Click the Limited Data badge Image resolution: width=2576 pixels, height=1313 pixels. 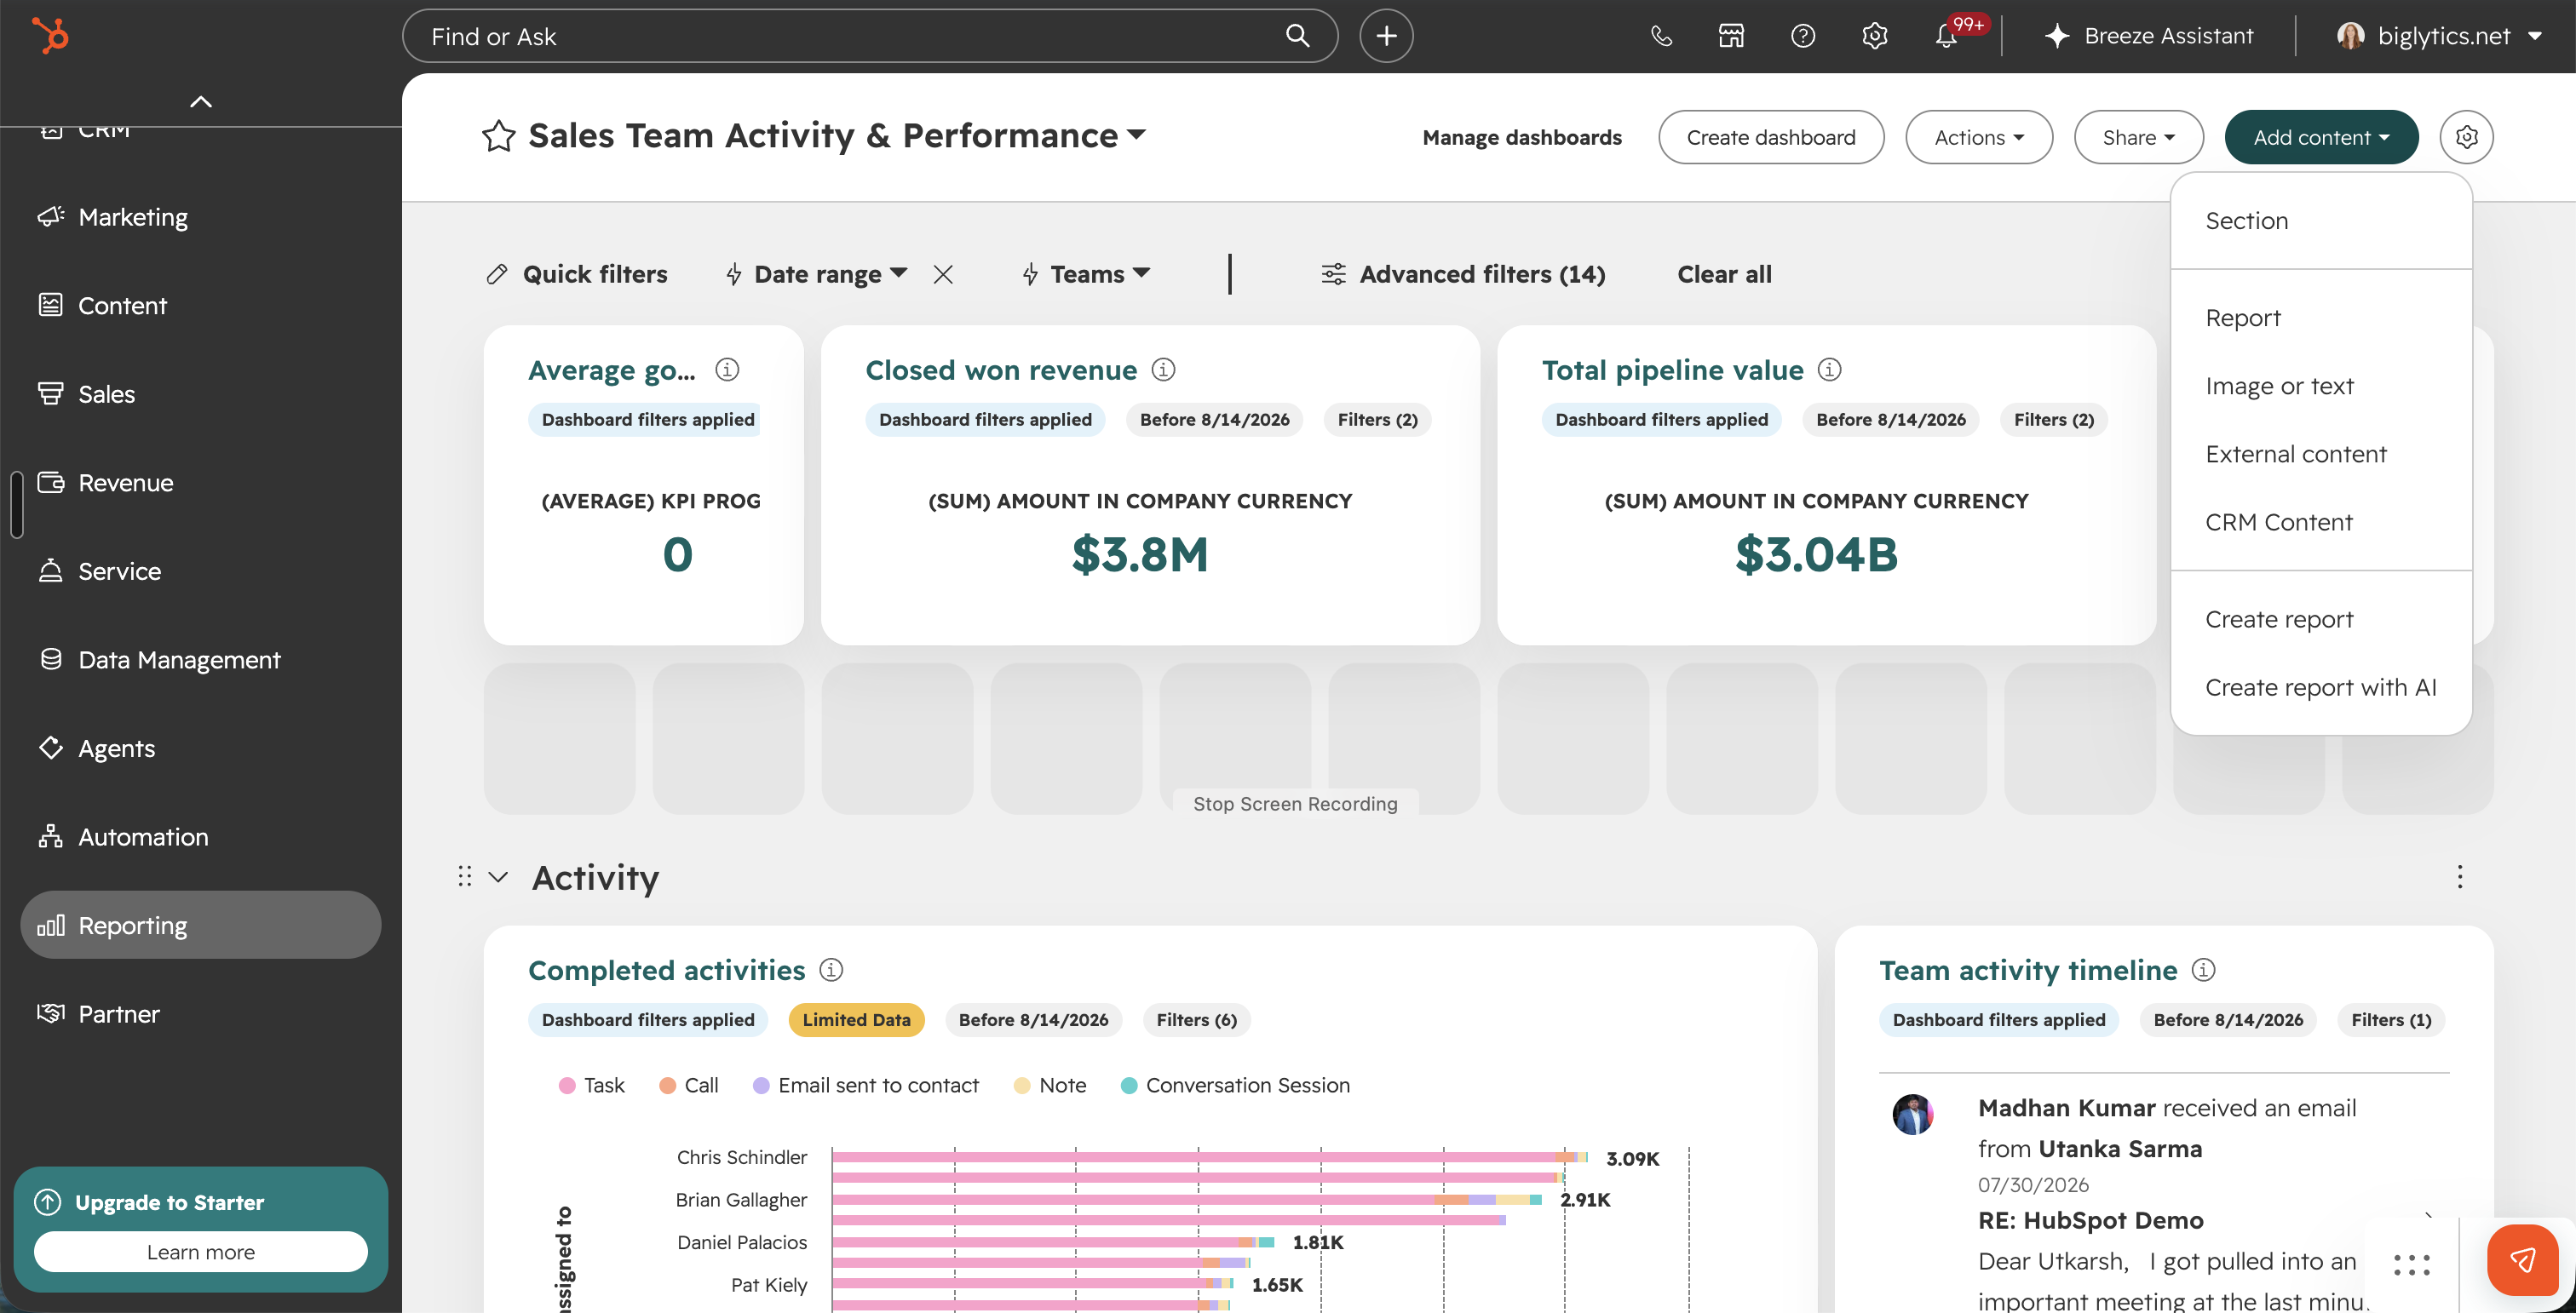click(856, 1019)
